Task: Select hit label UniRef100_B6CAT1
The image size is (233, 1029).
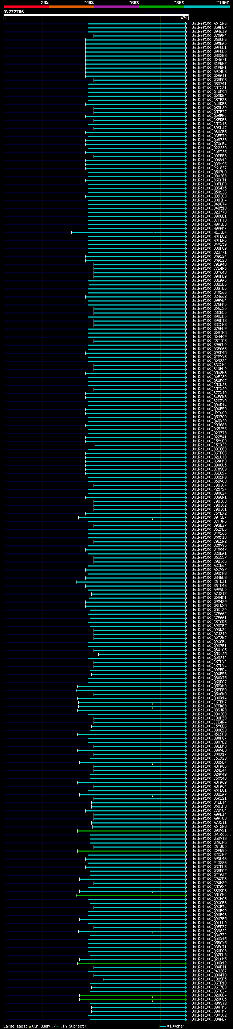Action: [209, 180]
